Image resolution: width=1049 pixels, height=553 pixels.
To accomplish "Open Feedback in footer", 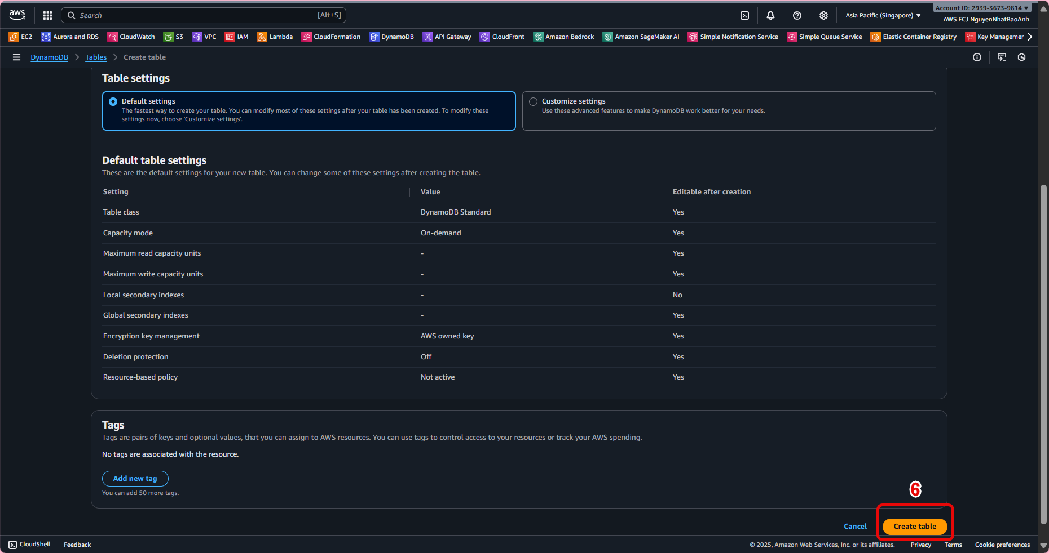I will pos(77,545).
